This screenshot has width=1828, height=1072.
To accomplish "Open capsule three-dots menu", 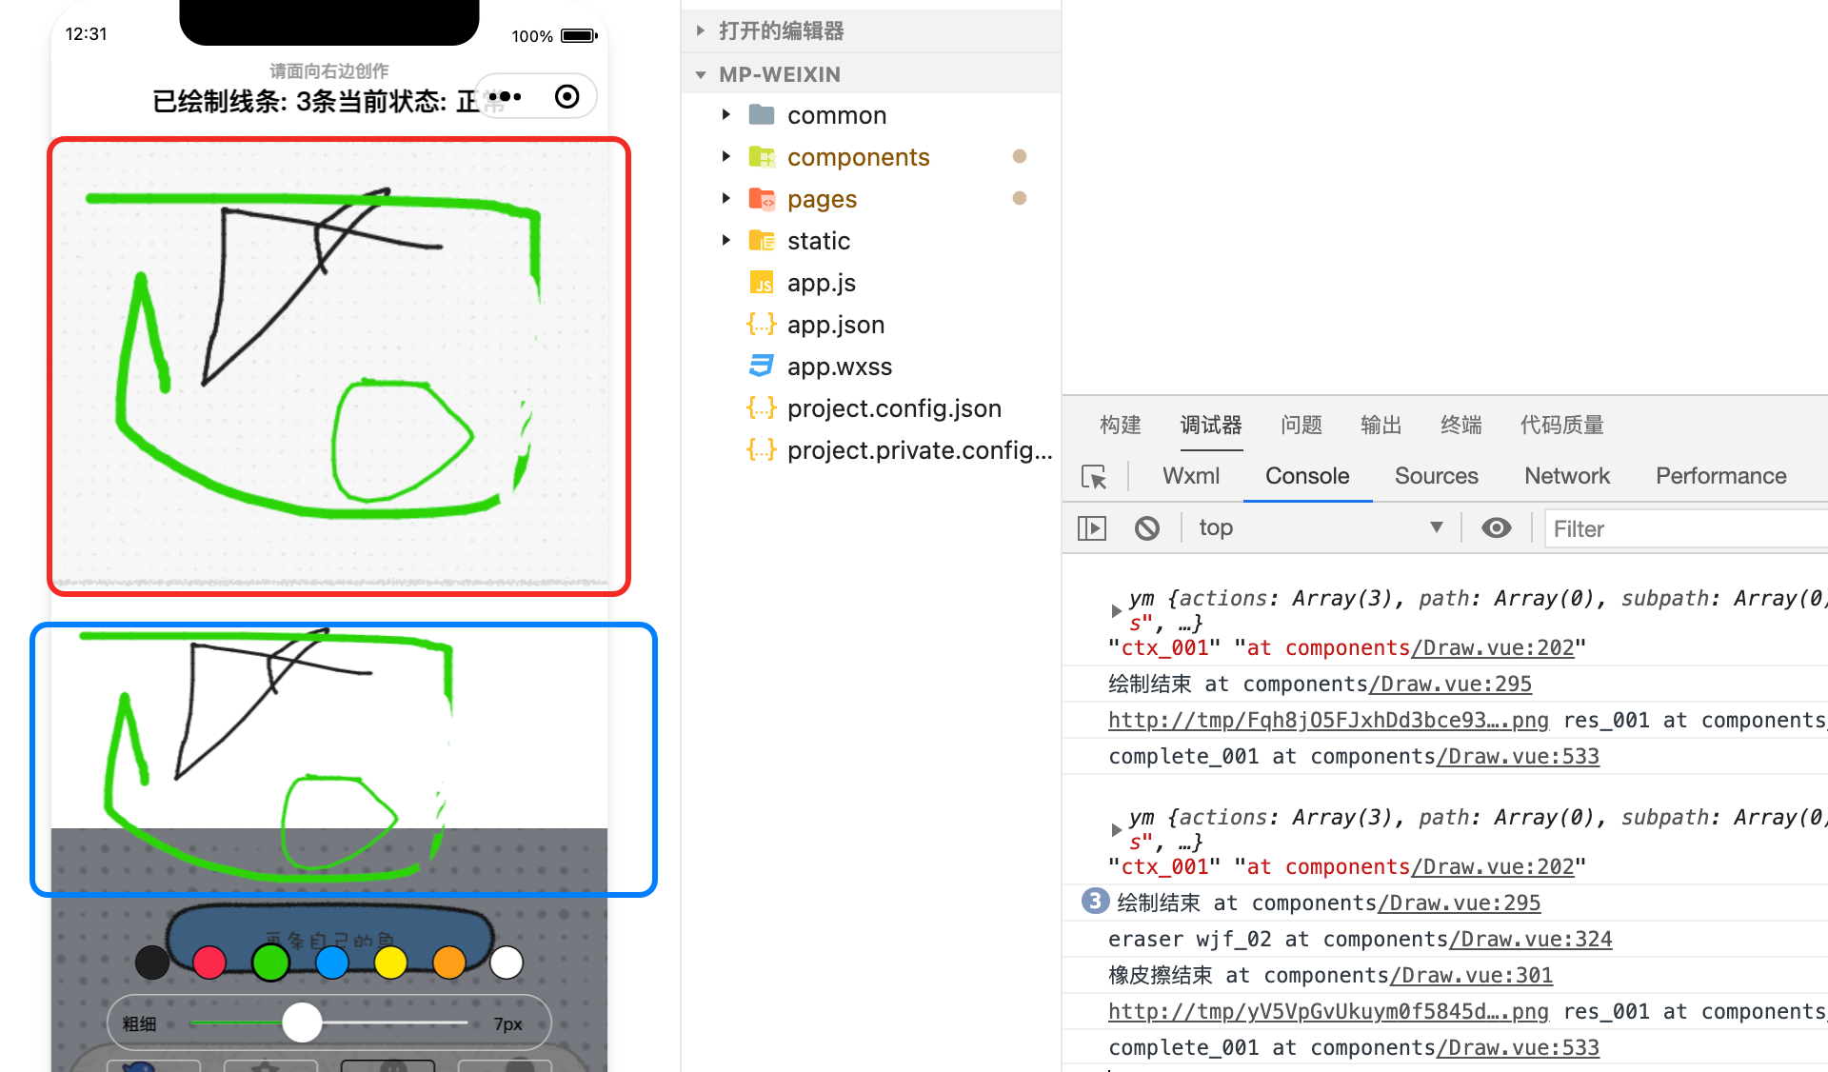I will [x=505, y=96].
